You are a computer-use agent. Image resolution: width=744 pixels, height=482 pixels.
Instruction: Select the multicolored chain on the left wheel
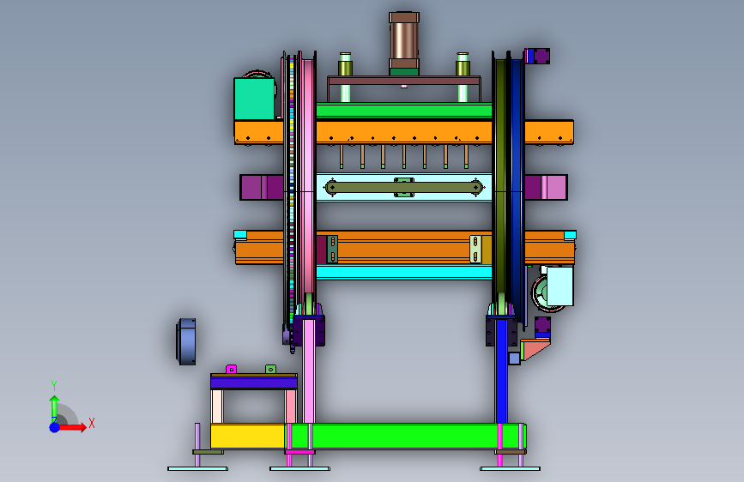click(292, 190)
